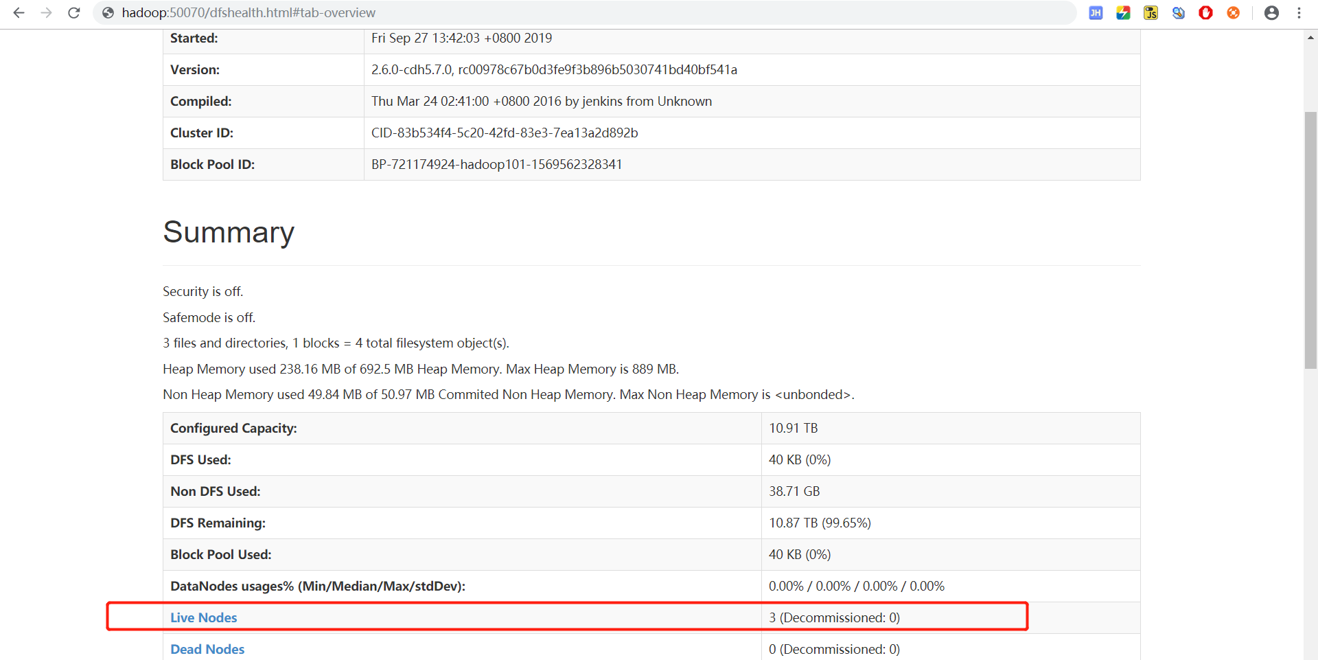
Task: Click the 'Block Pool Used:' label
Action: (220, 554)
